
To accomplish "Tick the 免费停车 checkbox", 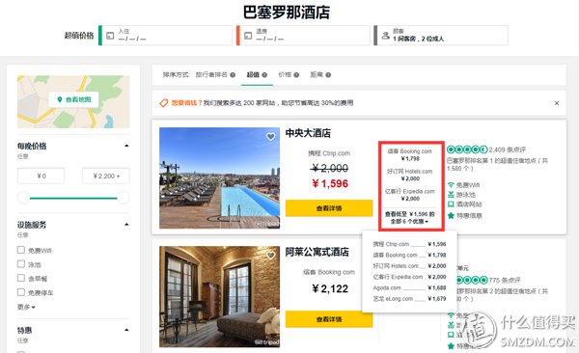I will (x=21, y=292).
